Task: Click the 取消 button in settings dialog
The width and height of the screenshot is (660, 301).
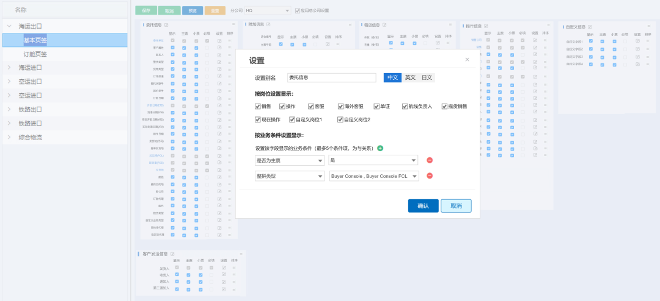Action: [x=456, y=206]
